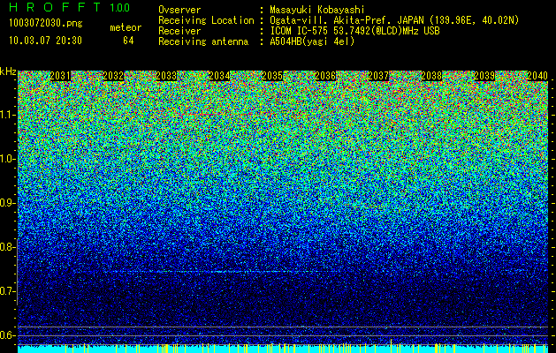This screenshot has width=556, height=353.
Task: Click the 1.0 frequency axis label
Action: (7, 159)
